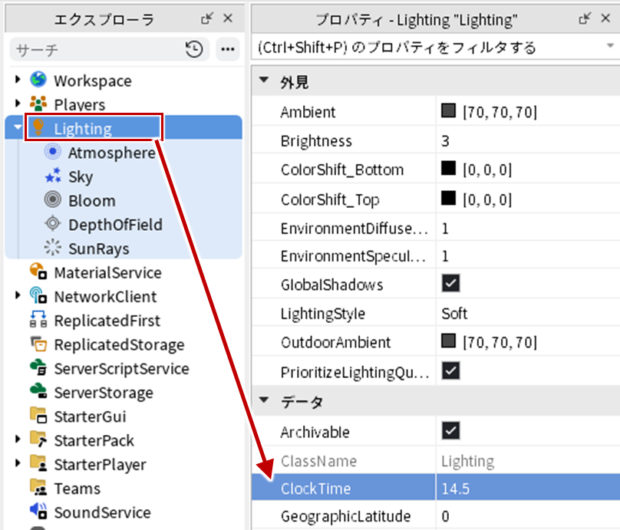Viewport: 620px width, 530px height.
Task: Select the StarterGui label
Action: (90, 416)
